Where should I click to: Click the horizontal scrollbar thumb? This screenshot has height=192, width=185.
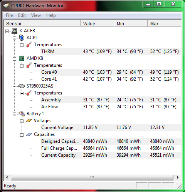92,177
